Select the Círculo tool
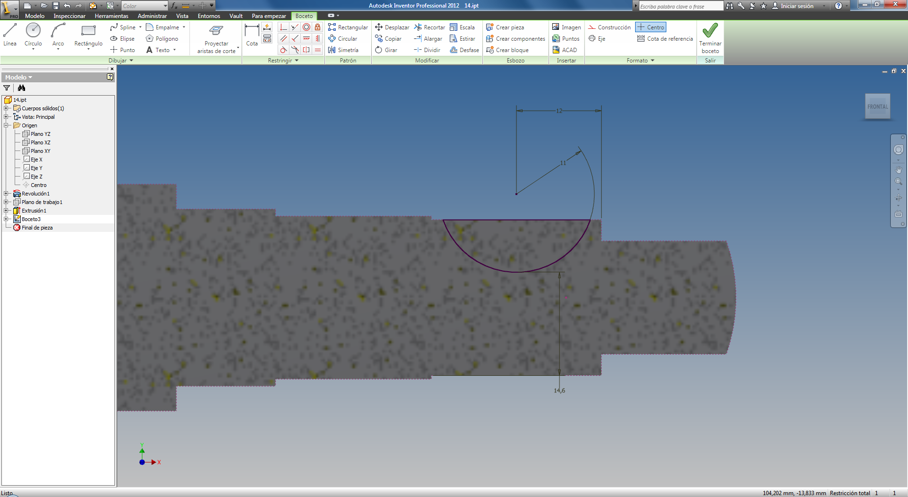This screenshot has height=497, width=908. pyautogui.click(x=33, y=35)
